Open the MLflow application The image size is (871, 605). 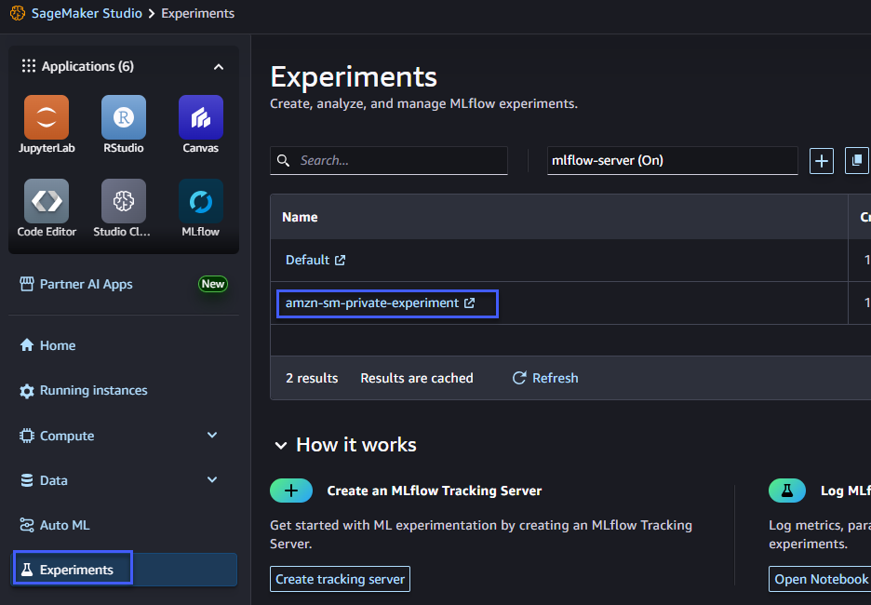(200, 200)
